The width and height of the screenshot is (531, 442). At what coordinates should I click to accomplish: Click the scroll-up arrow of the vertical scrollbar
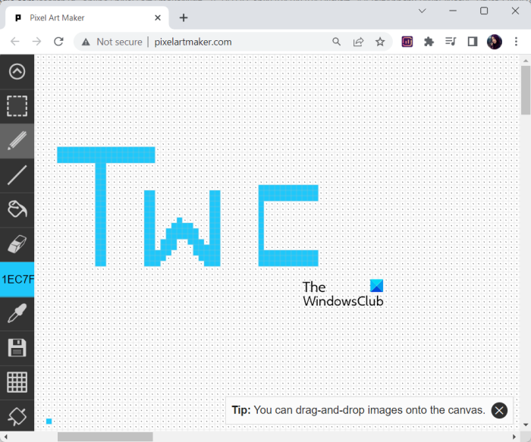526,61
